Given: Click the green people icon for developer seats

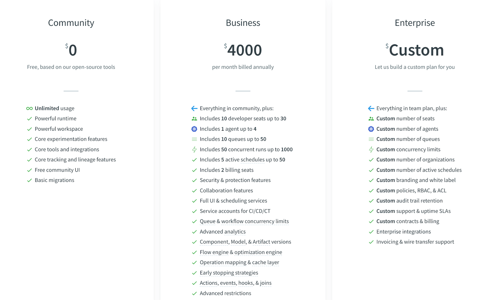Looking at the screenshot, I should click(x=194, y=119).
